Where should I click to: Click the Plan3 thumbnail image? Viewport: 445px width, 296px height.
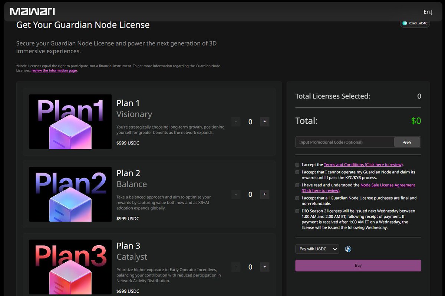click(x=70, y=267)
